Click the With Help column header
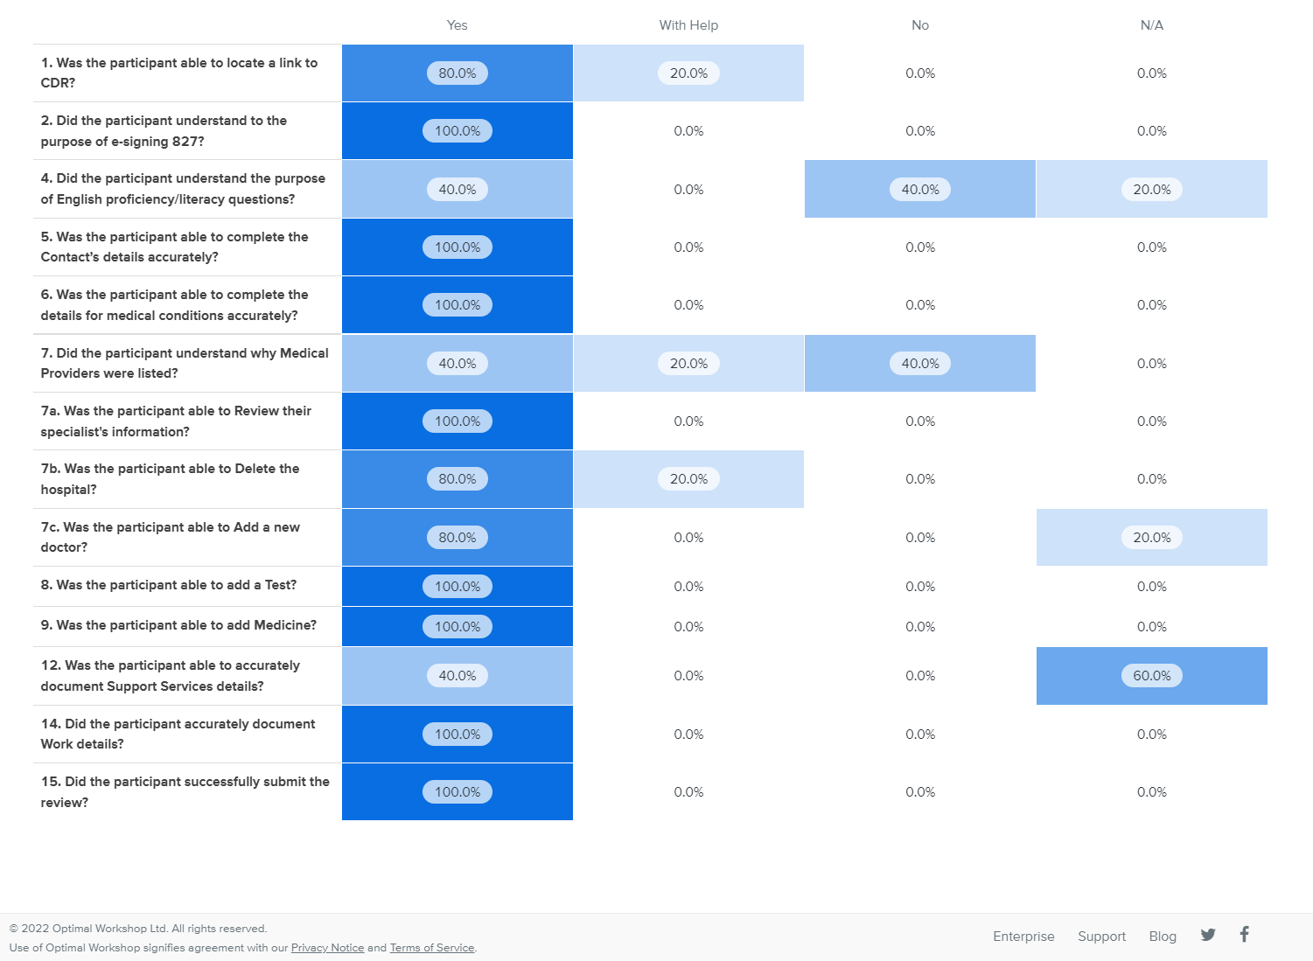Viewport: 1313px width, 961px height. coord(688,25)
